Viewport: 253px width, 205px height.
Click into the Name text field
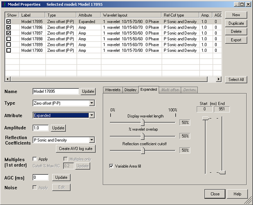click(x=55, y=91)
